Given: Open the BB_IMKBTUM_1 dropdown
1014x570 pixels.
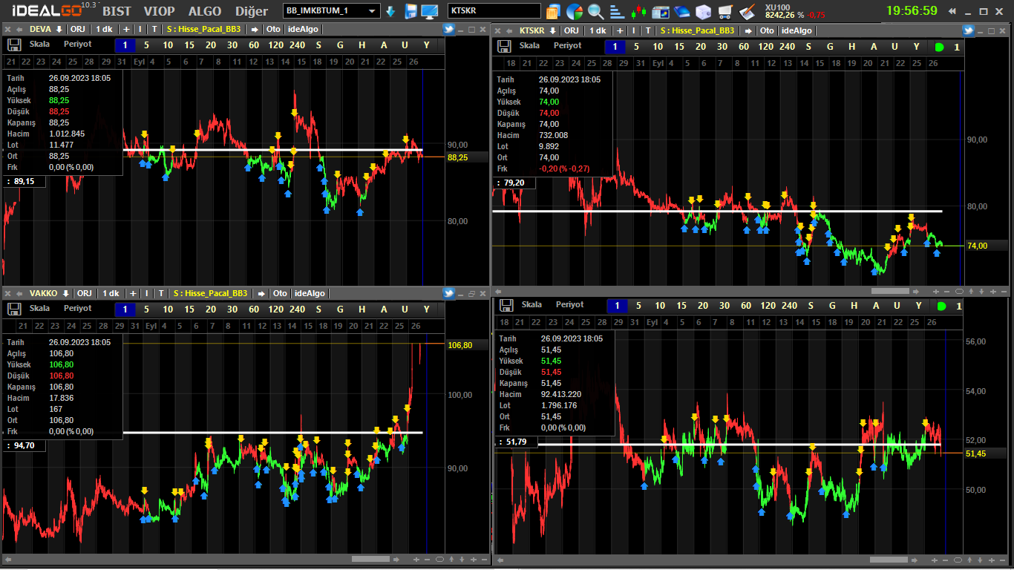Looking at the screenshot, I should [373, 11].
